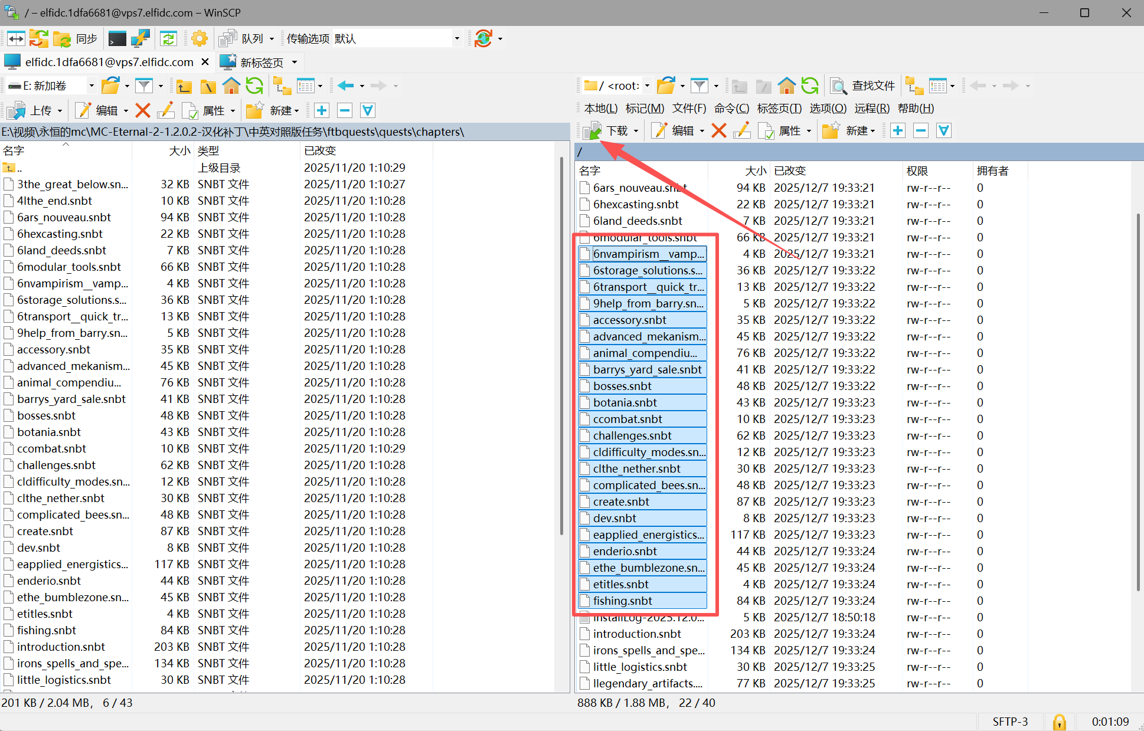Open the 命令(C) menu
Image resolution: width=1144 pixels, height=731 pixels.
click(x=731, y=109)
